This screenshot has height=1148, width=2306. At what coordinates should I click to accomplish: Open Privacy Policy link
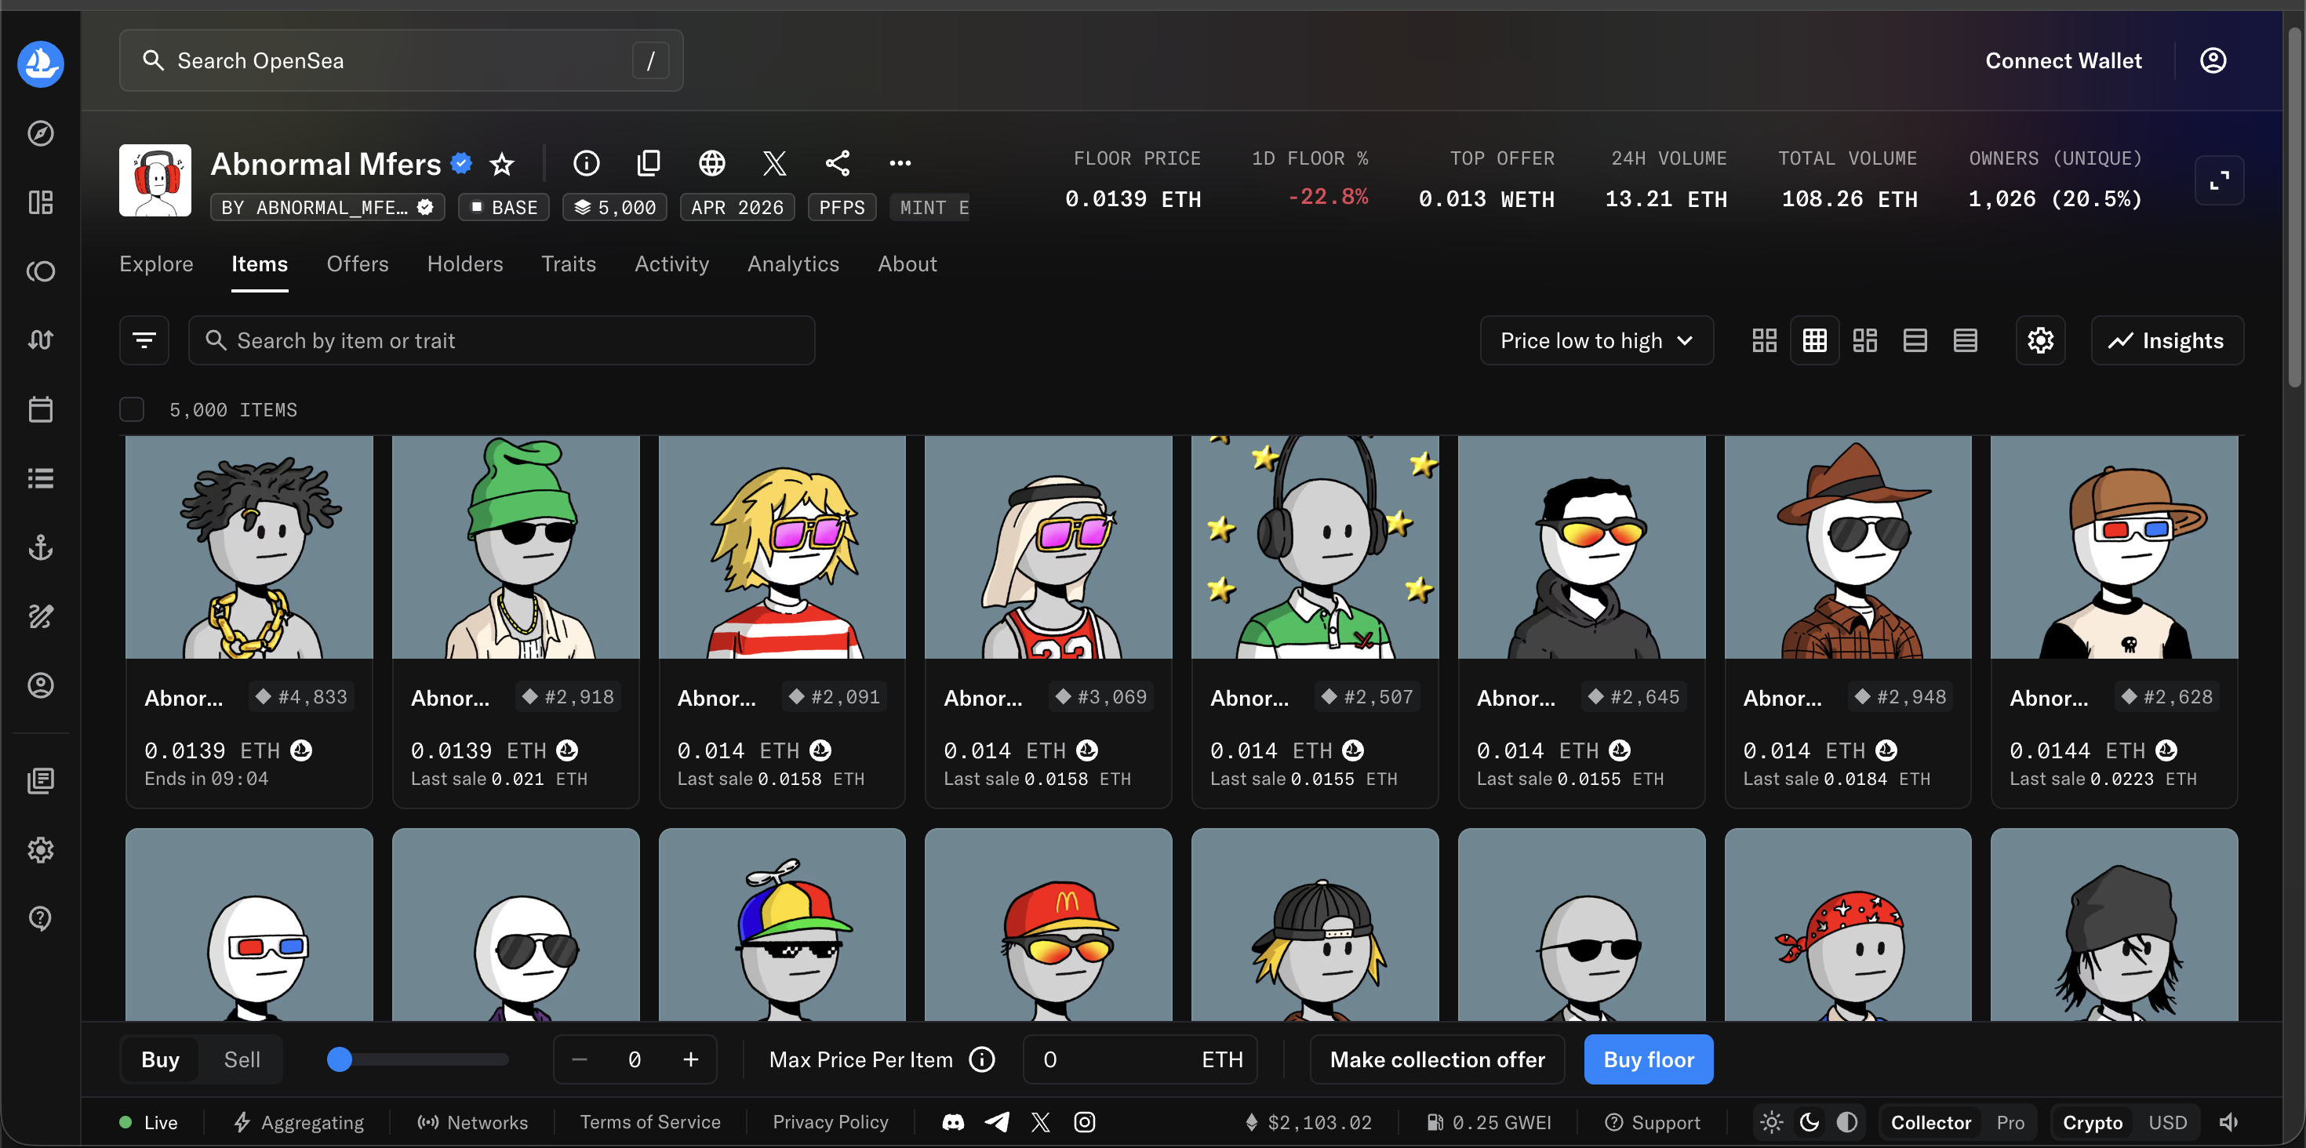[x=830, y=1122]
